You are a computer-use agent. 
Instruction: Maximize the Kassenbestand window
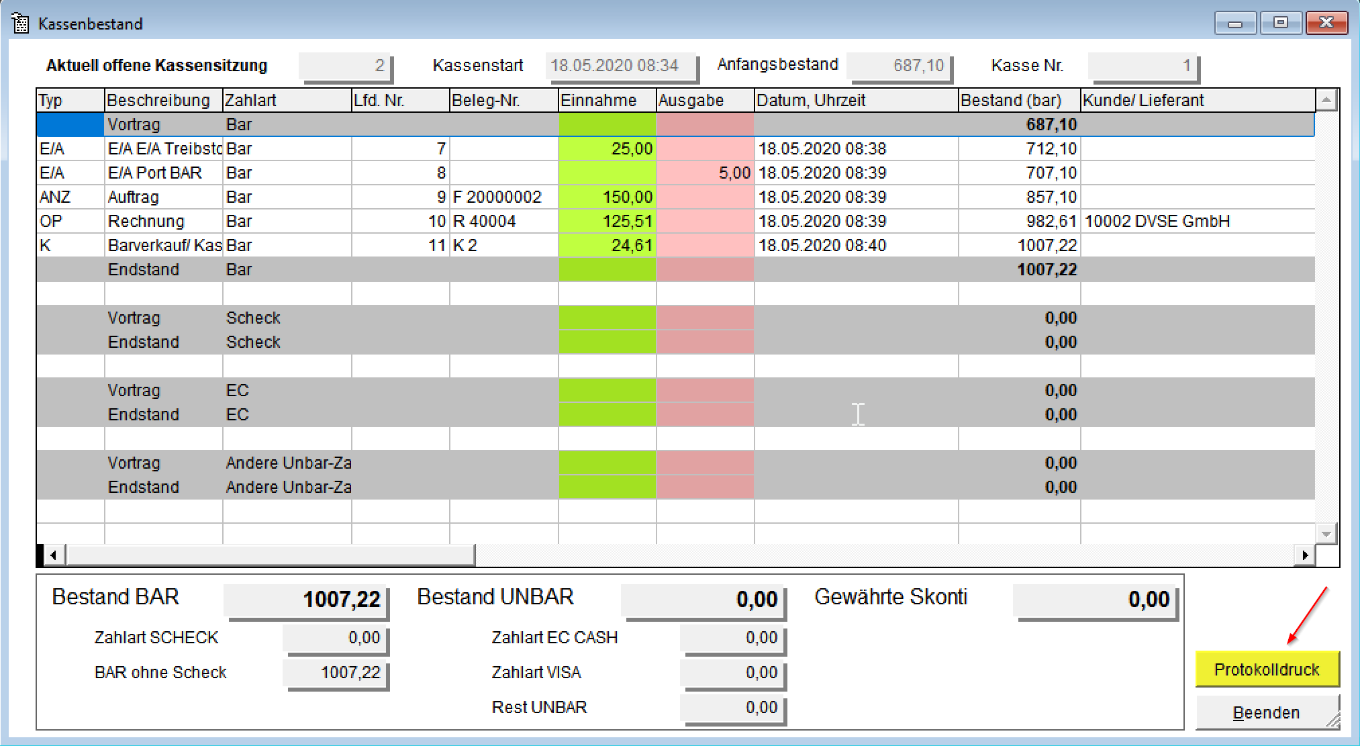[1281, 23]
